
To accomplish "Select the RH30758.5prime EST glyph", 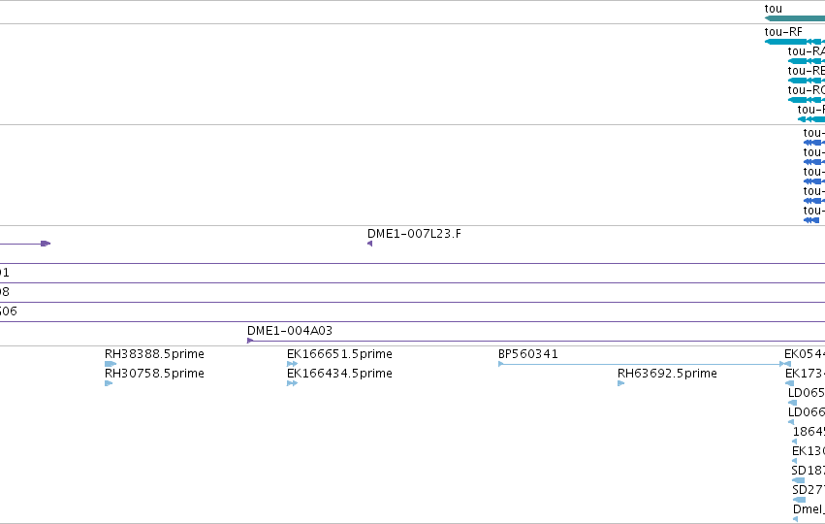I will tap(109, 383).
